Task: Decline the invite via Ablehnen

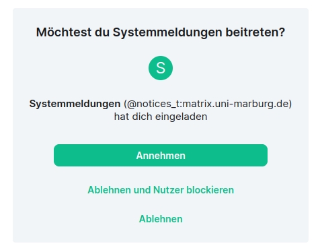Action: coord(161,219)
